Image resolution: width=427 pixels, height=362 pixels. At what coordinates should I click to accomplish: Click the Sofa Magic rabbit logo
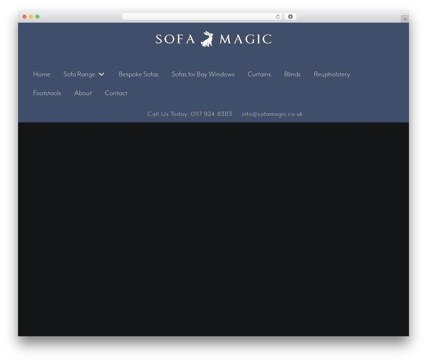[213, 39]
